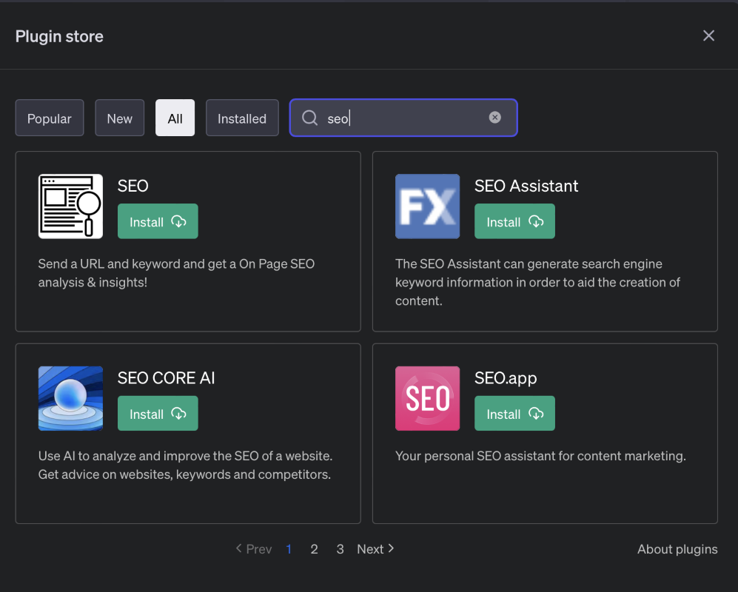
Task: Install the SEO CORE AI plugin
Action: click(x=158, y=413)
